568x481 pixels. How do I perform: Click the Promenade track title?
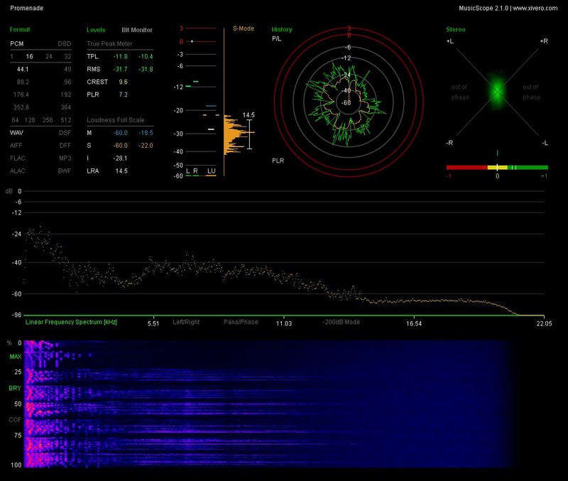point(26,8)
